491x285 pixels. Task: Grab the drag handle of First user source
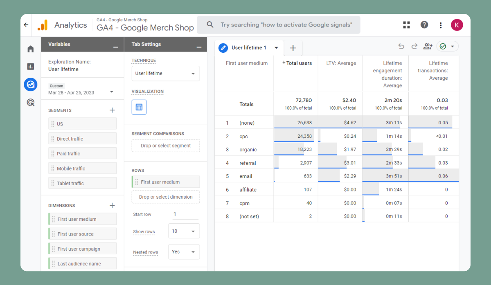(x=53, y=234)
